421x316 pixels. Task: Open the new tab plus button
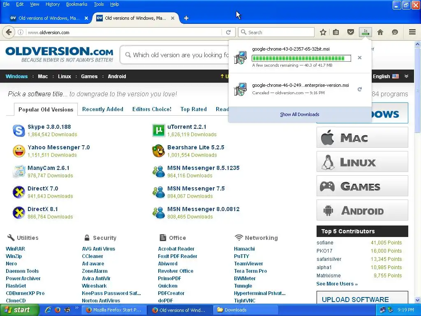[186, 18]
